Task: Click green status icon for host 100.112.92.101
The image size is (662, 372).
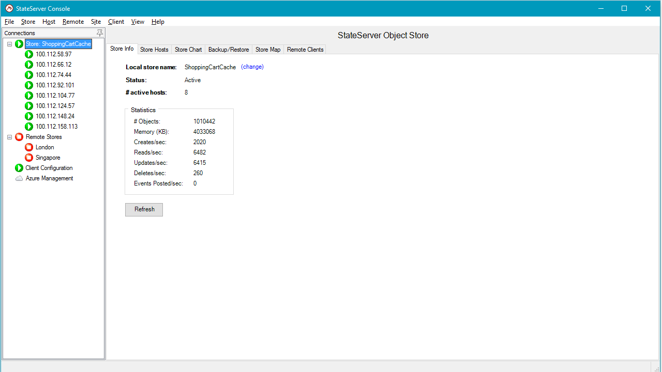Action: click(x=29, y=85)
